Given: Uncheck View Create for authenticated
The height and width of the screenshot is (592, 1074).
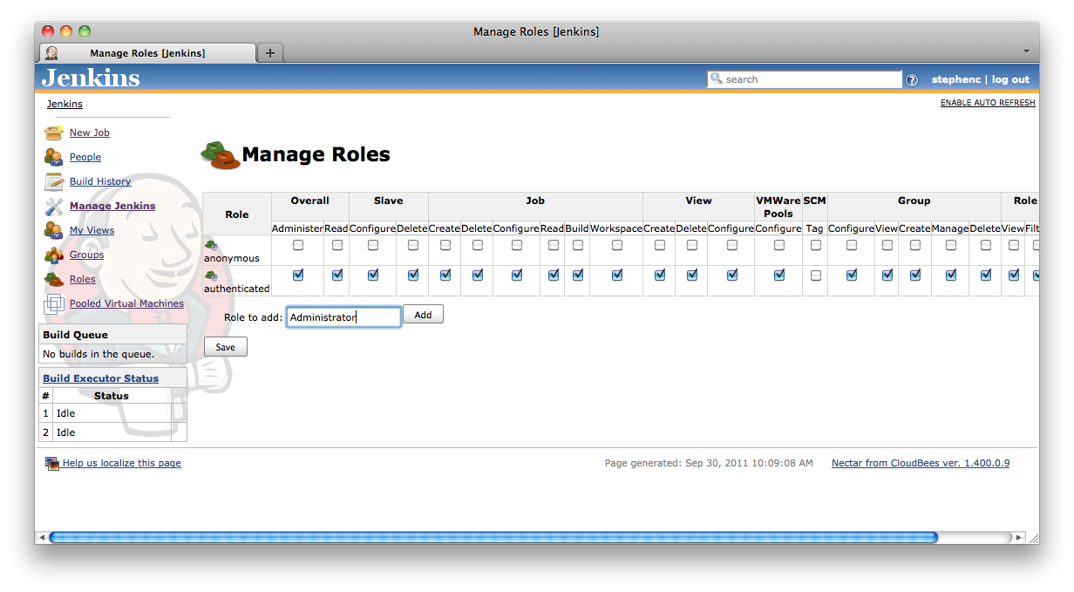Looking at the screenshot, I should point(659,275).
